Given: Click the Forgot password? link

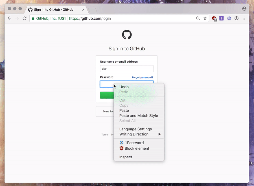Looking at the screenshot, I should tap(143, 77).
